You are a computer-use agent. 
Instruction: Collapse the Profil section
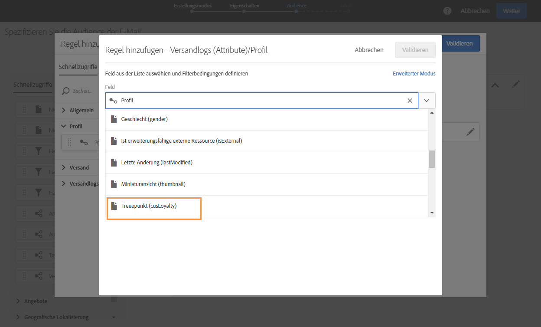coord(64,126)
